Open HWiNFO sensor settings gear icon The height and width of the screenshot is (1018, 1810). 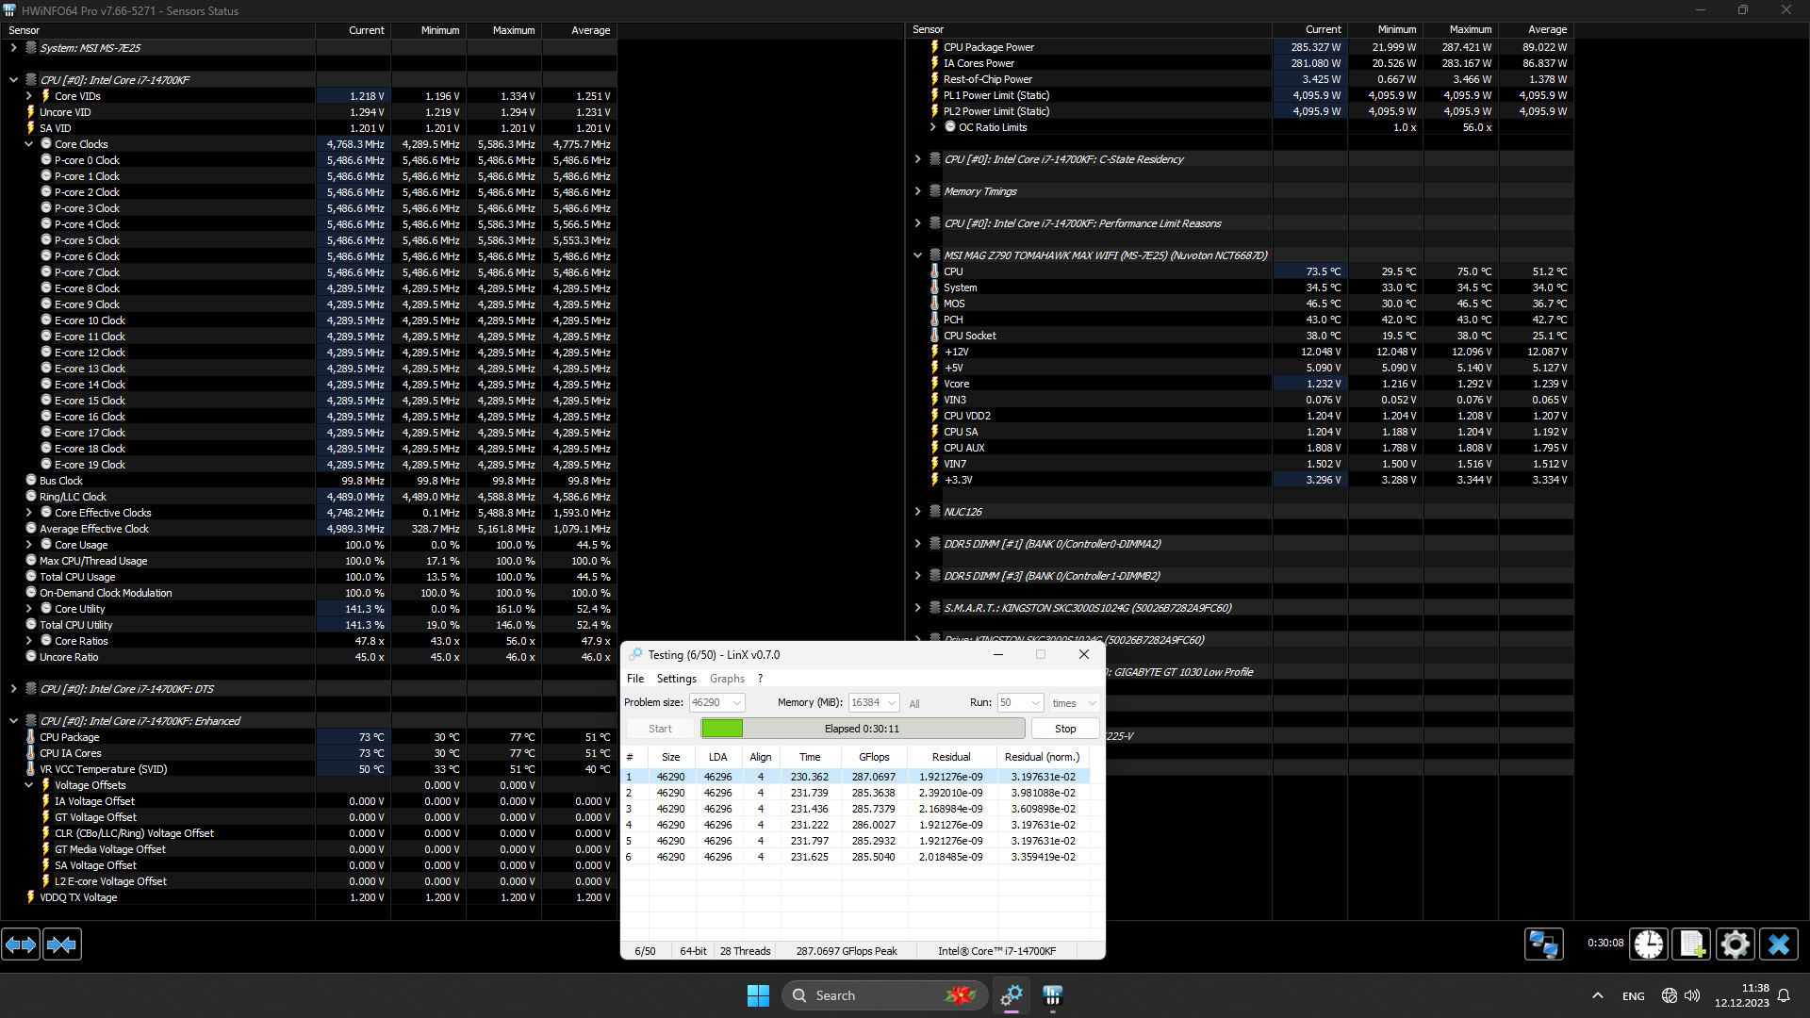pyautogui.click(x=1735, y=944)
